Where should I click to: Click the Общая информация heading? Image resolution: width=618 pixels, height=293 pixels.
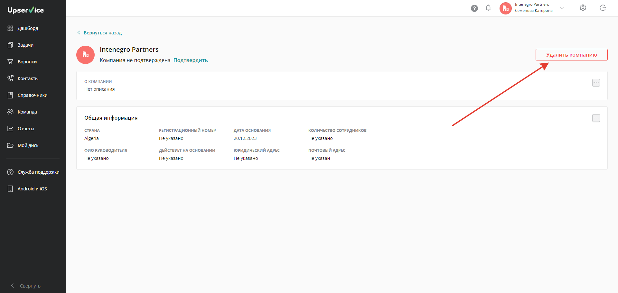[111, 118]
